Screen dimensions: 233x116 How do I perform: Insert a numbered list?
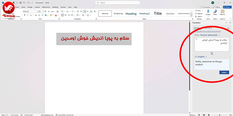[67, 11]
